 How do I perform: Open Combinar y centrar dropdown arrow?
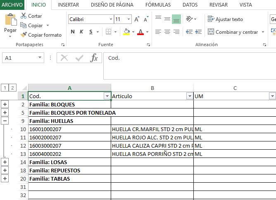[263, 32]
